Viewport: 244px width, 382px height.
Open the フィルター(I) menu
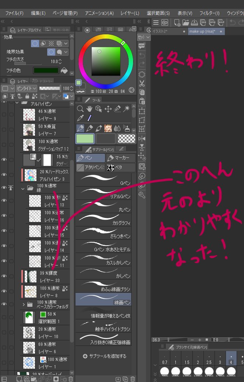pos(209,13)
